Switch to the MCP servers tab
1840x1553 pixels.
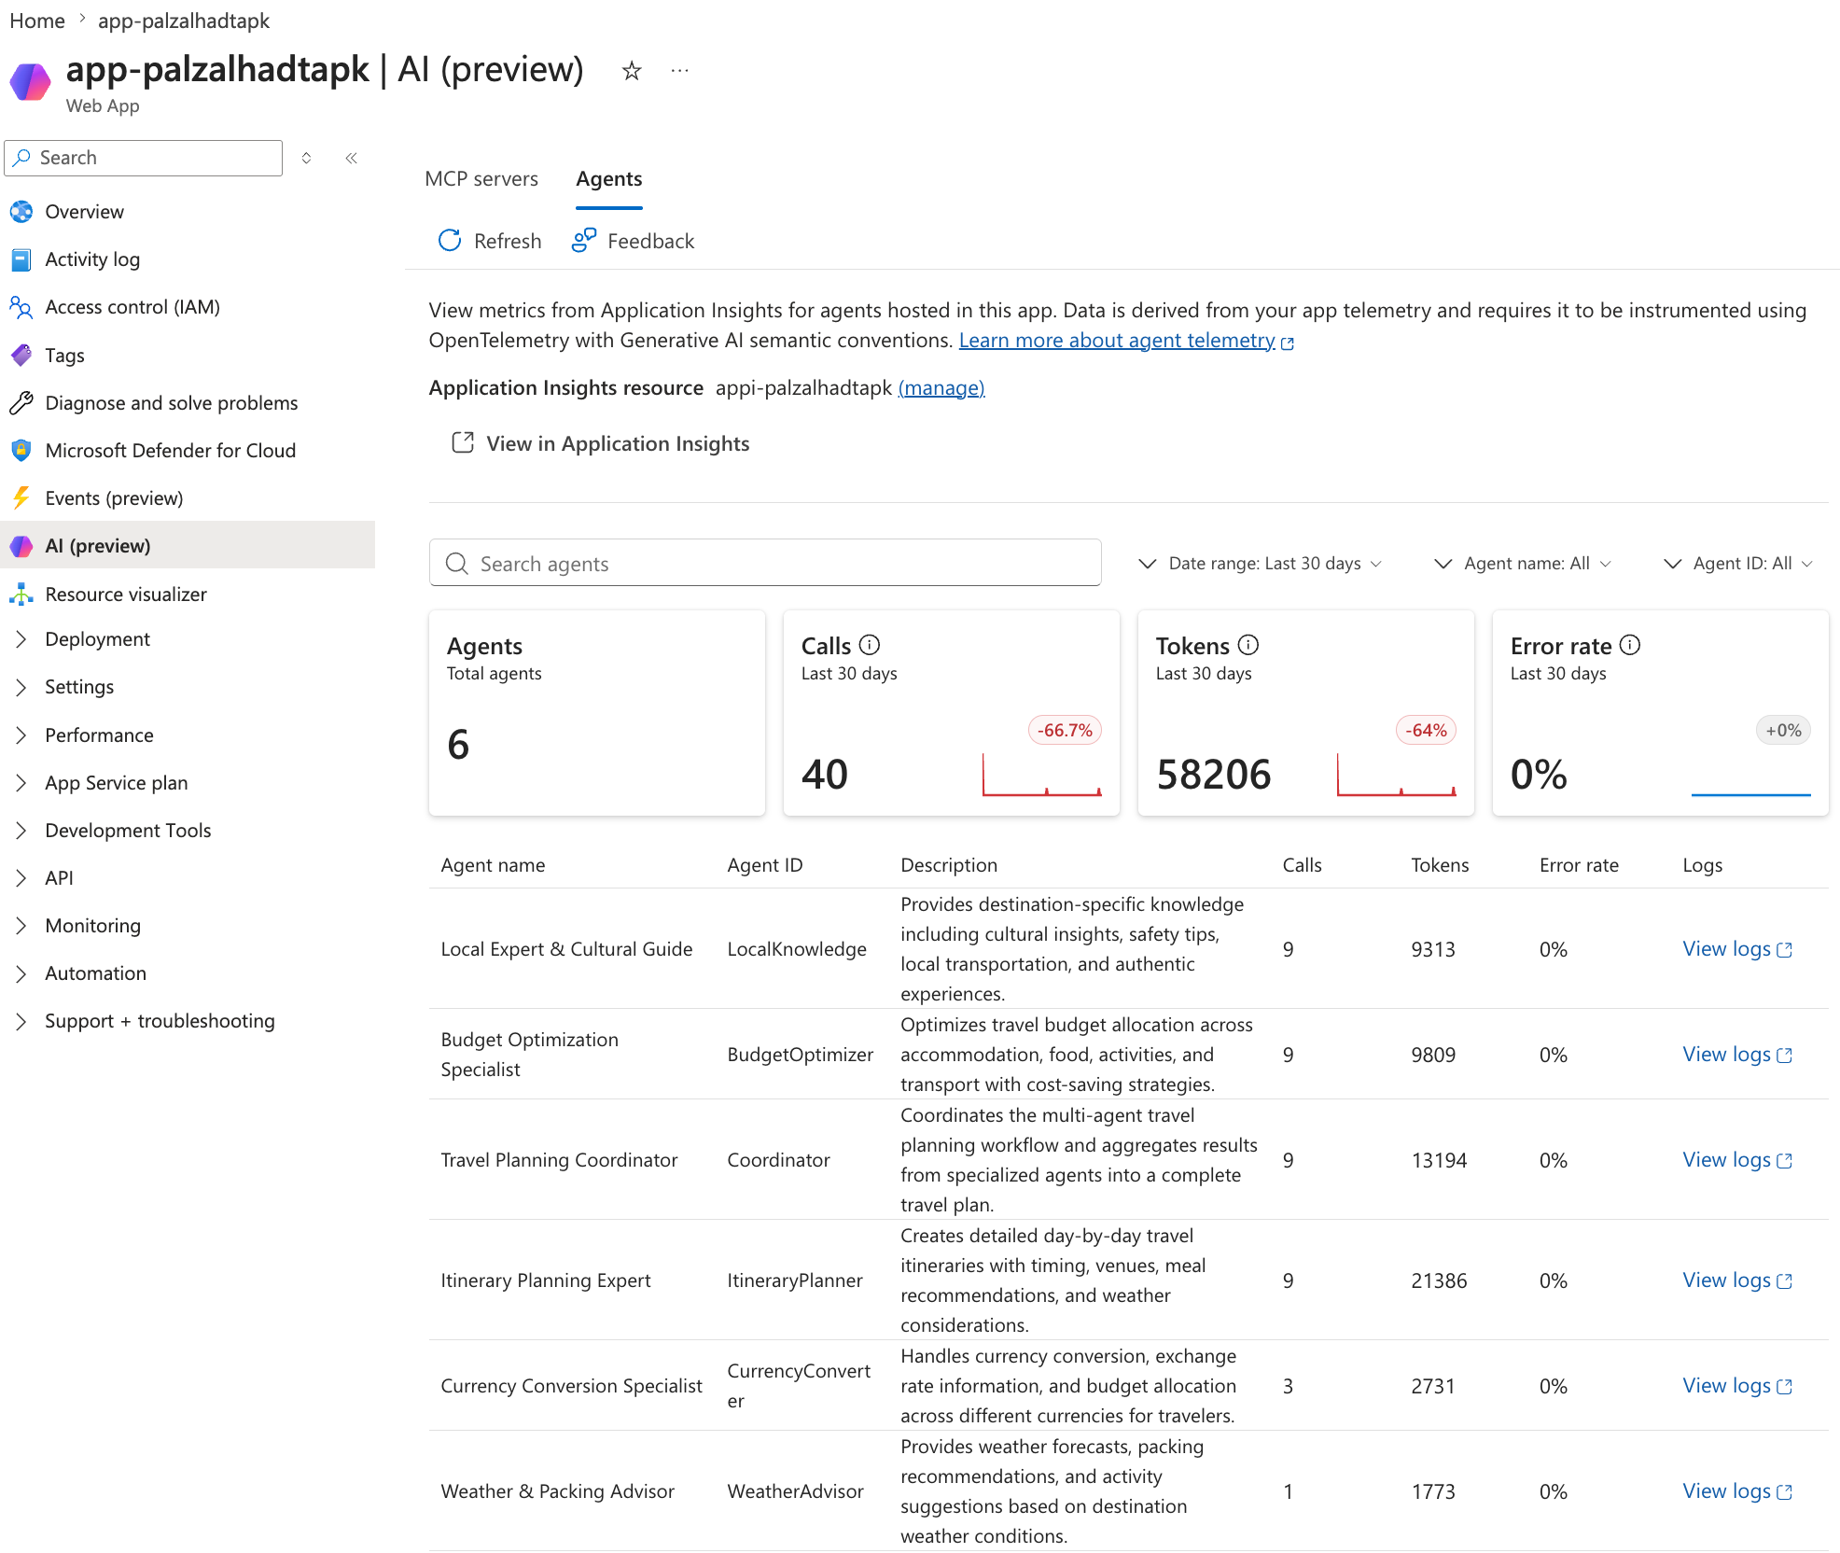[x=481, y=179]
